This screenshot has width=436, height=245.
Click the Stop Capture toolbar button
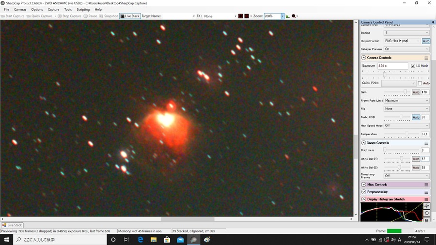click(x=69, y=16)
